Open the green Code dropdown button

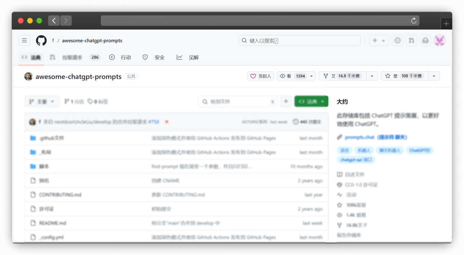click(x=311, y=101)
